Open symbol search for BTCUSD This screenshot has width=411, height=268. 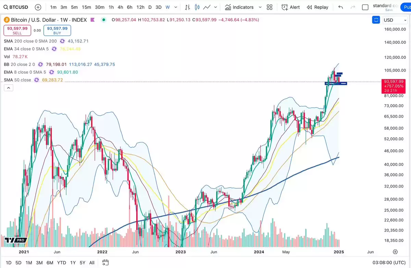coord(16,7)
